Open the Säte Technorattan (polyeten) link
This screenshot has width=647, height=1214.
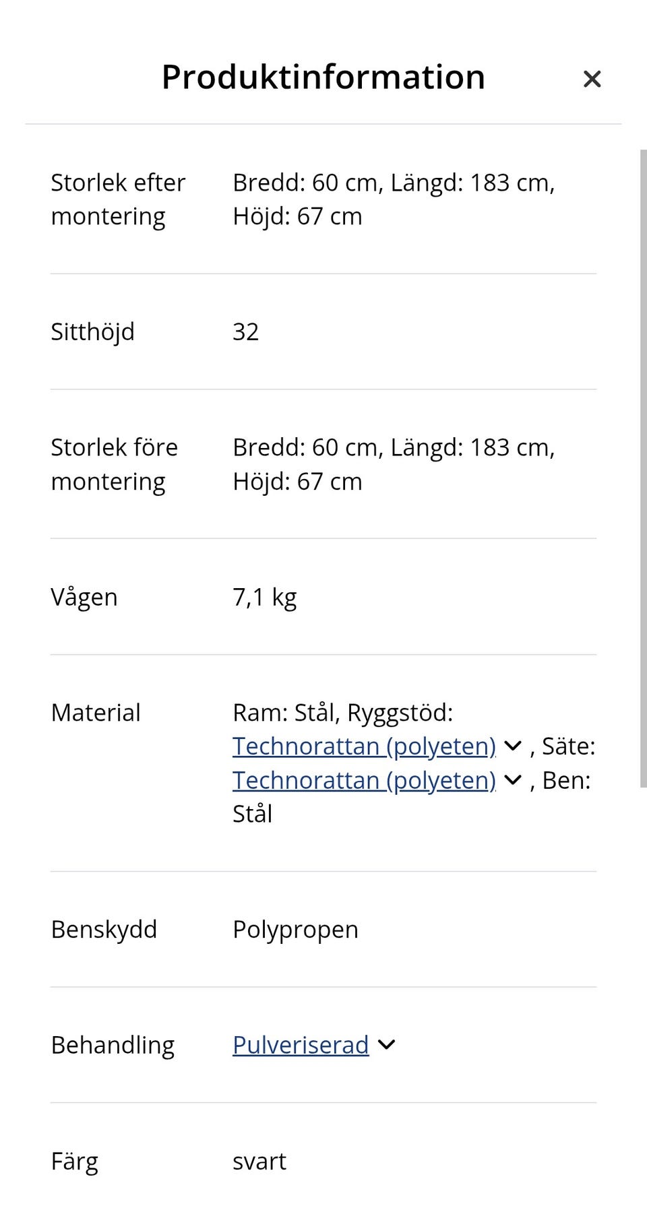364,780
